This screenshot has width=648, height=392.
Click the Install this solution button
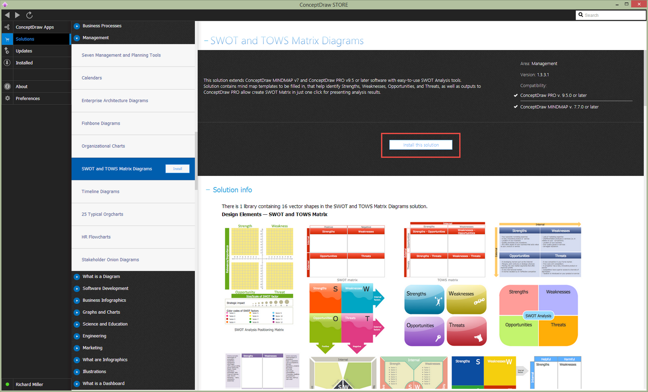click(x=421, y=145)
